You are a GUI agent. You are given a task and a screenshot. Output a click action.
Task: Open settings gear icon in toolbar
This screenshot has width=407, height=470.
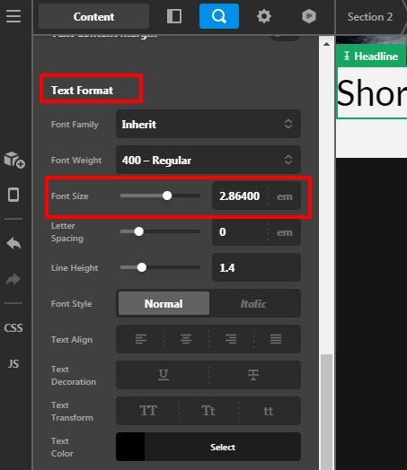pos(264,16)
